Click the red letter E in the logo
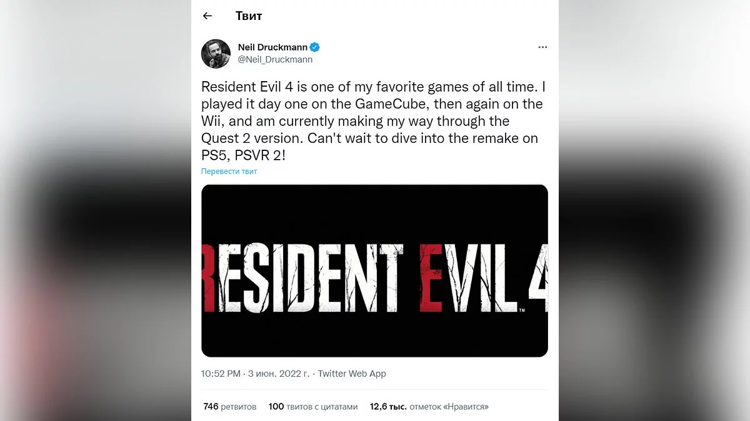 coord(432,277)
